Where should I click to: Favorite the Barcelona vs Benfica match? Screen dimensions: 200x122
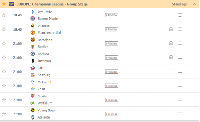click(x=4, y=44)
